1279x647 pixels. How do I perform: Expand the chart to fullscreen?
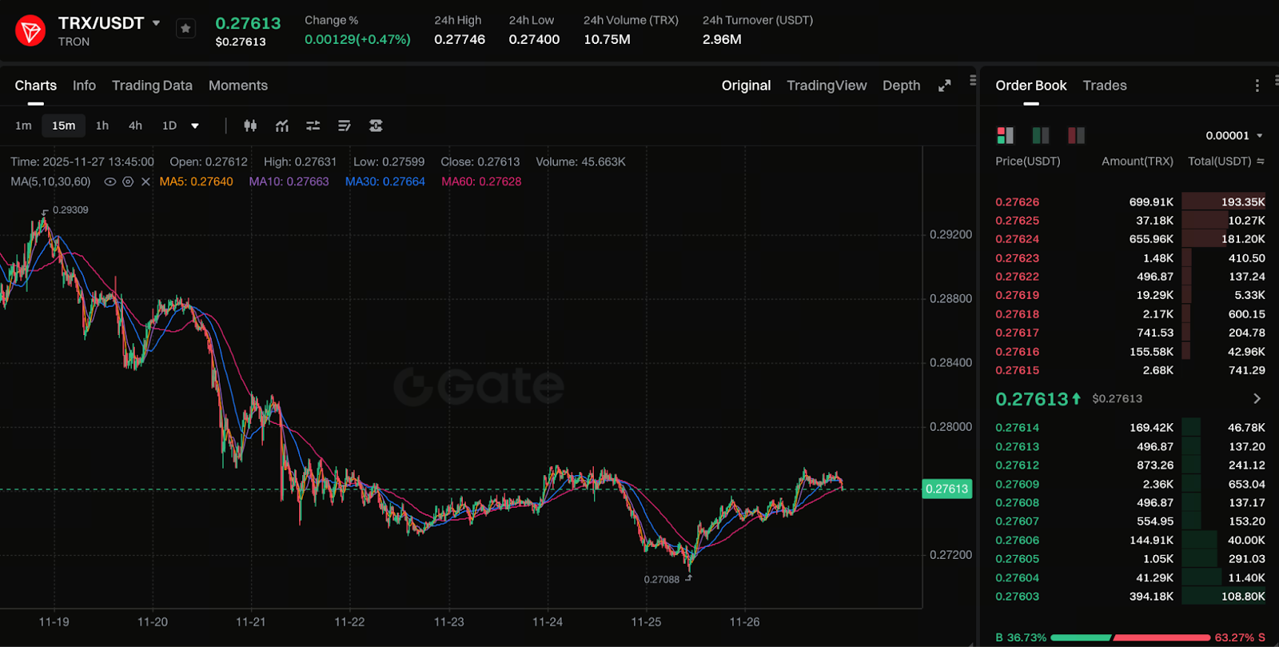coord(945,86)
